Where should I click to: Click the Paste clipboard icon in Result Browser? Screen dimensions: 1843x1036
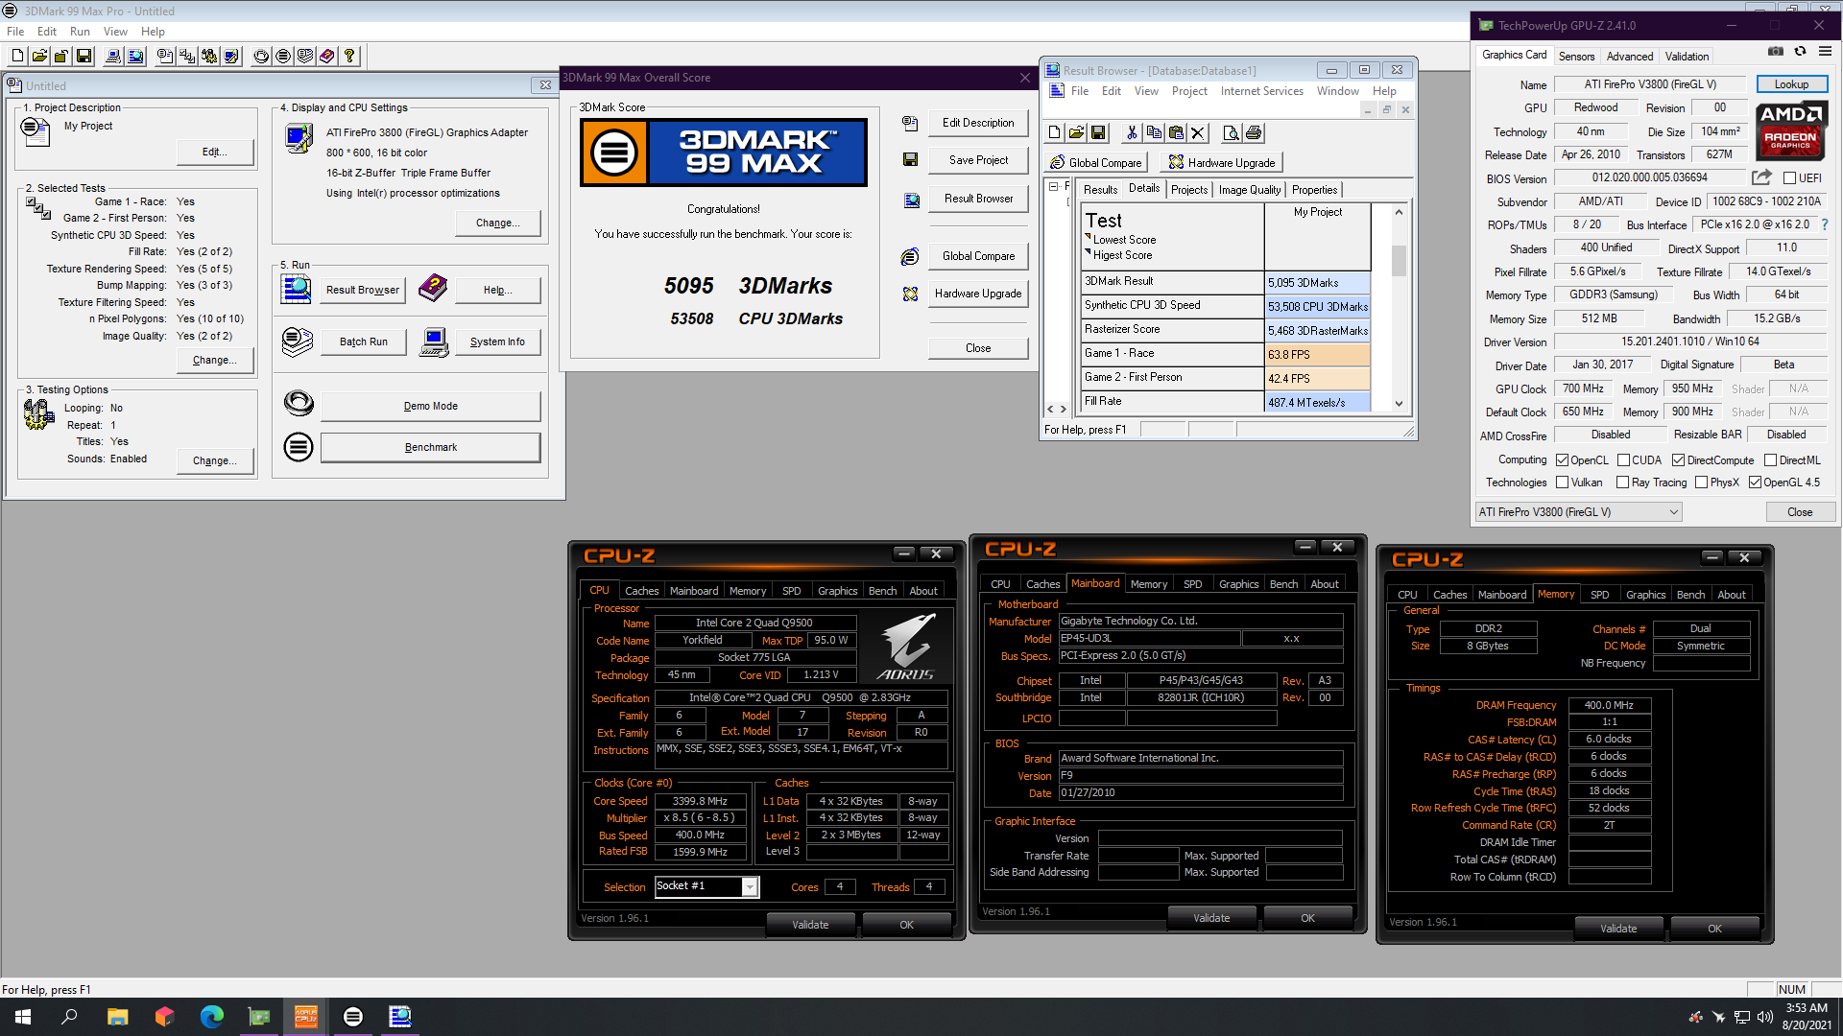tap(1176, 133)
